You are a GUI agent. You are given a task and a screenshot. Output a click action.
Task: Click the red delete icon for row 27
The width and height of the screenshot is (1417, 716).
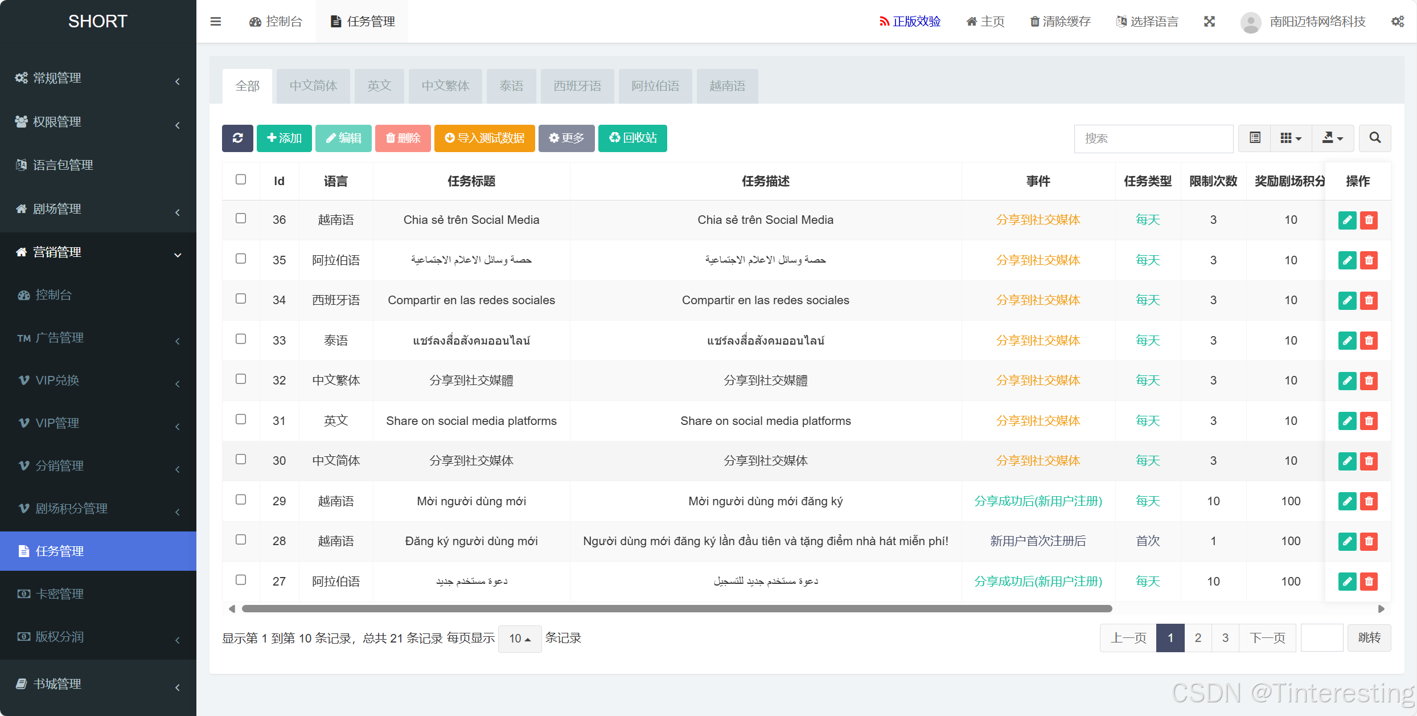coord(1369,581)
